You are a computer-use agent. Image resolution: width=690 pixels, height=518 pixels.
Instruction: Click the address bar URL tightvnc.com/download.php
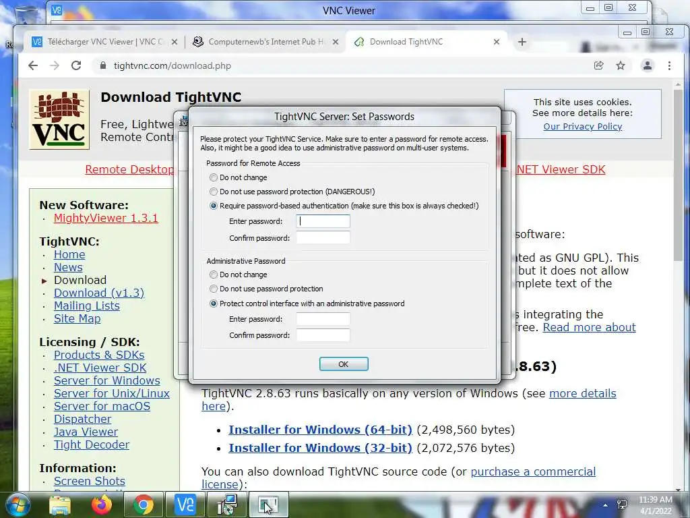(x=172, y=65)
